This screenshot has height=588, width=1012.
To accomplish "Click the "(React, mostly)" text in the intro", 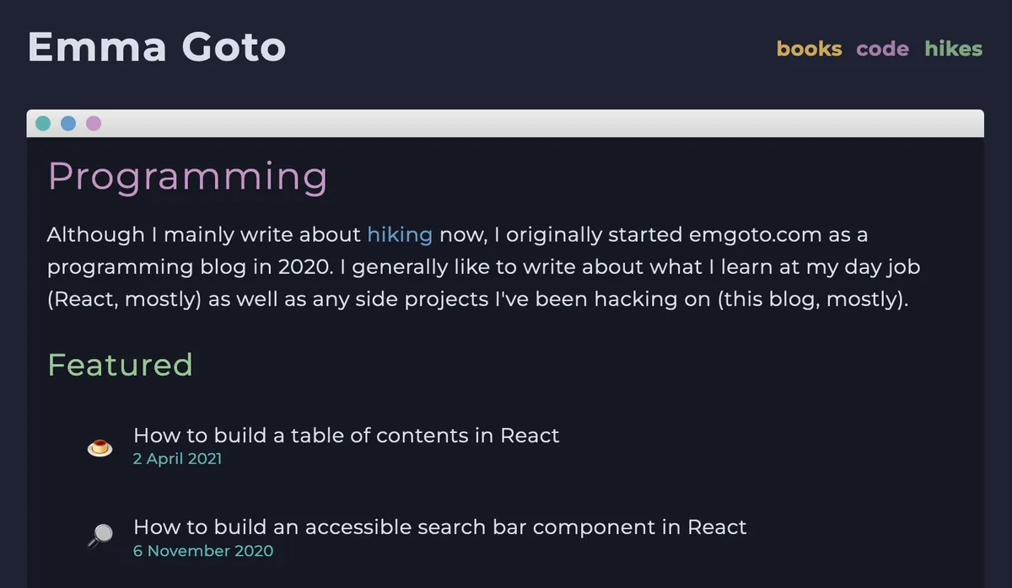I will pos(124,298).
